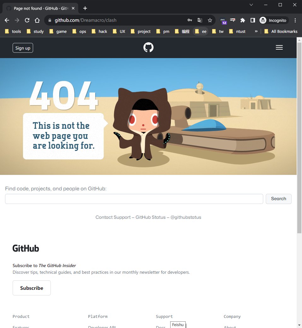Open the AWS extension icon
Image resolution: width=302 pixels, height=328 pixels.
(x=223, y=21)
